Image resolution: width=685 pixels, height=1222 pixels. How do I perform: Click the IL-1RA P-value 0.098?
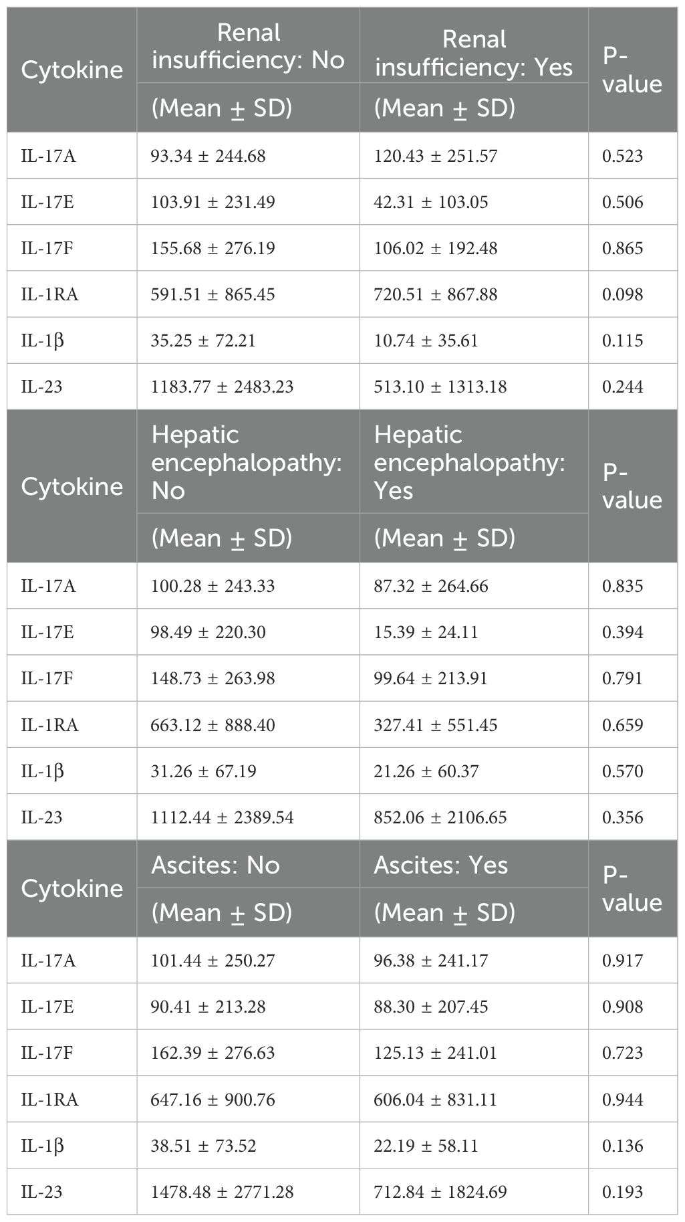coord(622,294)
